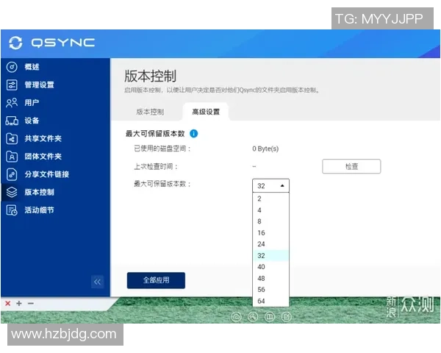Click the 共享文件夹 folder icon
Screen dimensions: 441x353
click(x=12, y=138)
